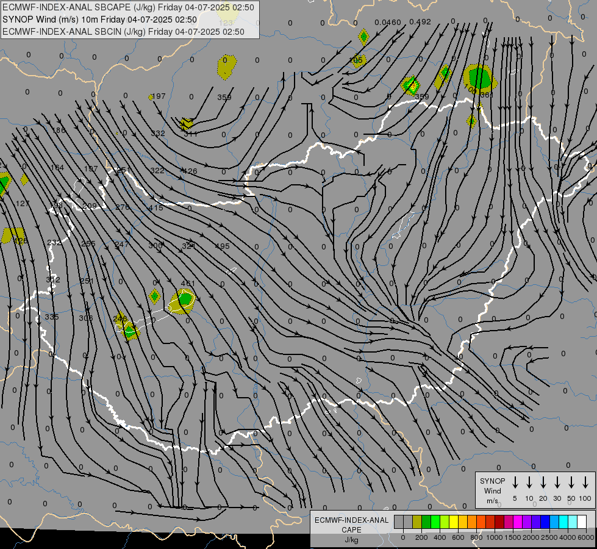
Task: Click the '312' value on the map
Action: pyautogui.click(x=53, y=279)
